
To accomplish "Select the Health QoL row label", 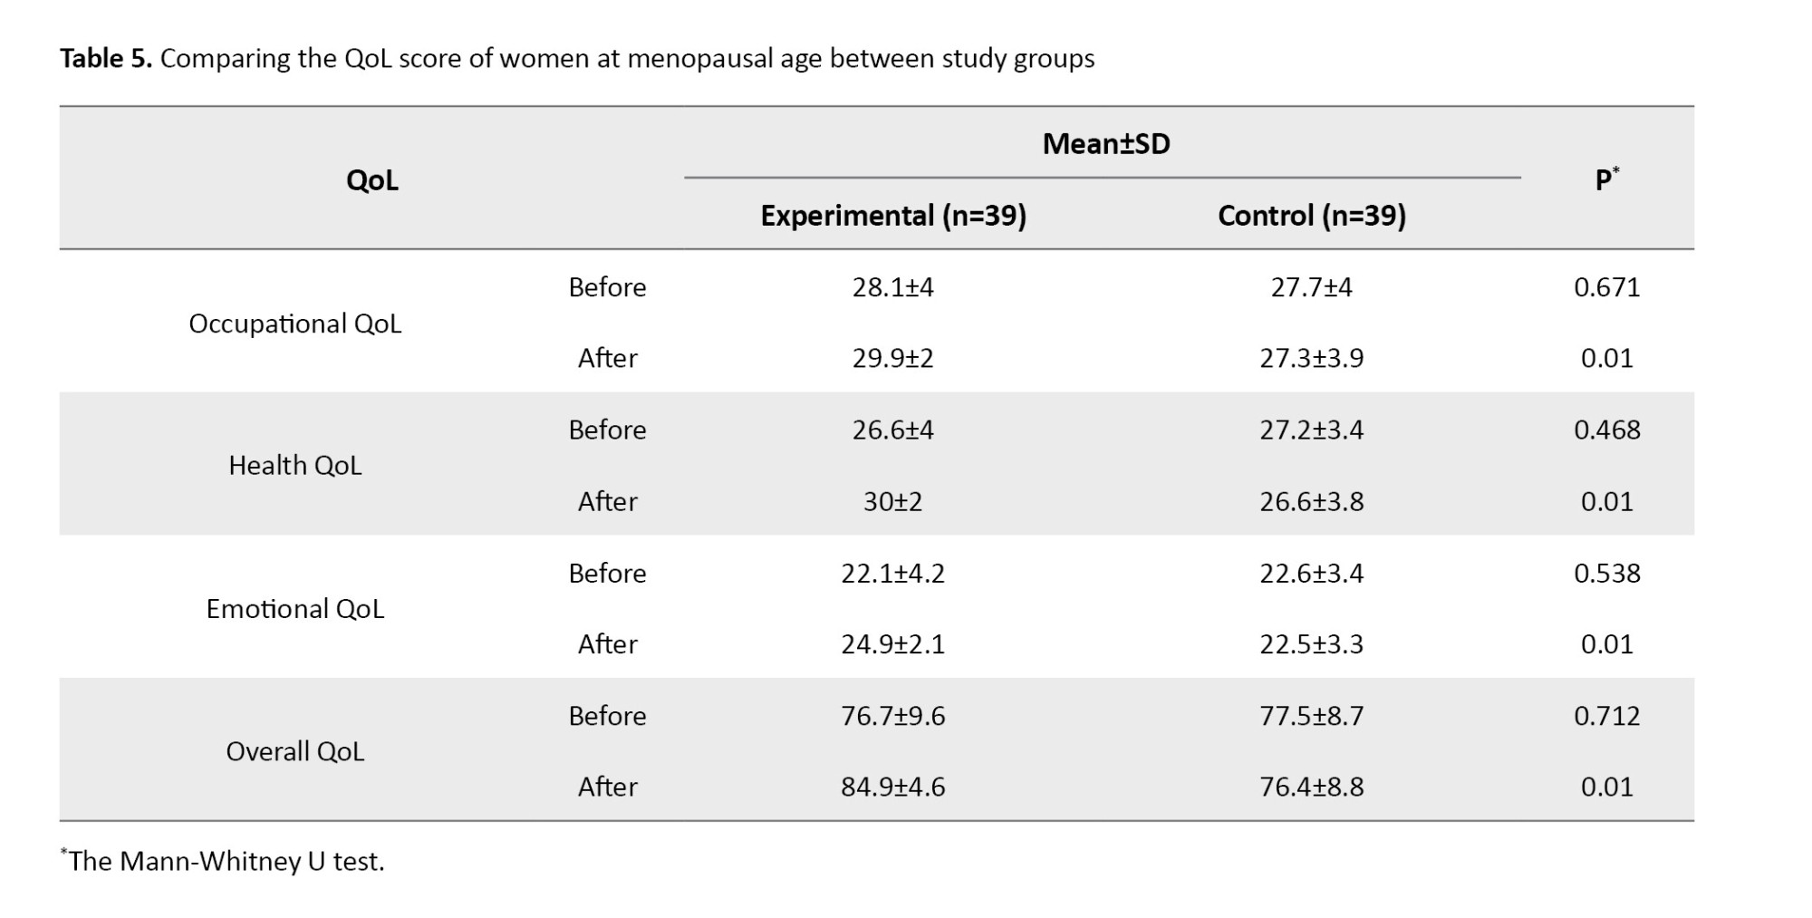I will coord(294,465).
